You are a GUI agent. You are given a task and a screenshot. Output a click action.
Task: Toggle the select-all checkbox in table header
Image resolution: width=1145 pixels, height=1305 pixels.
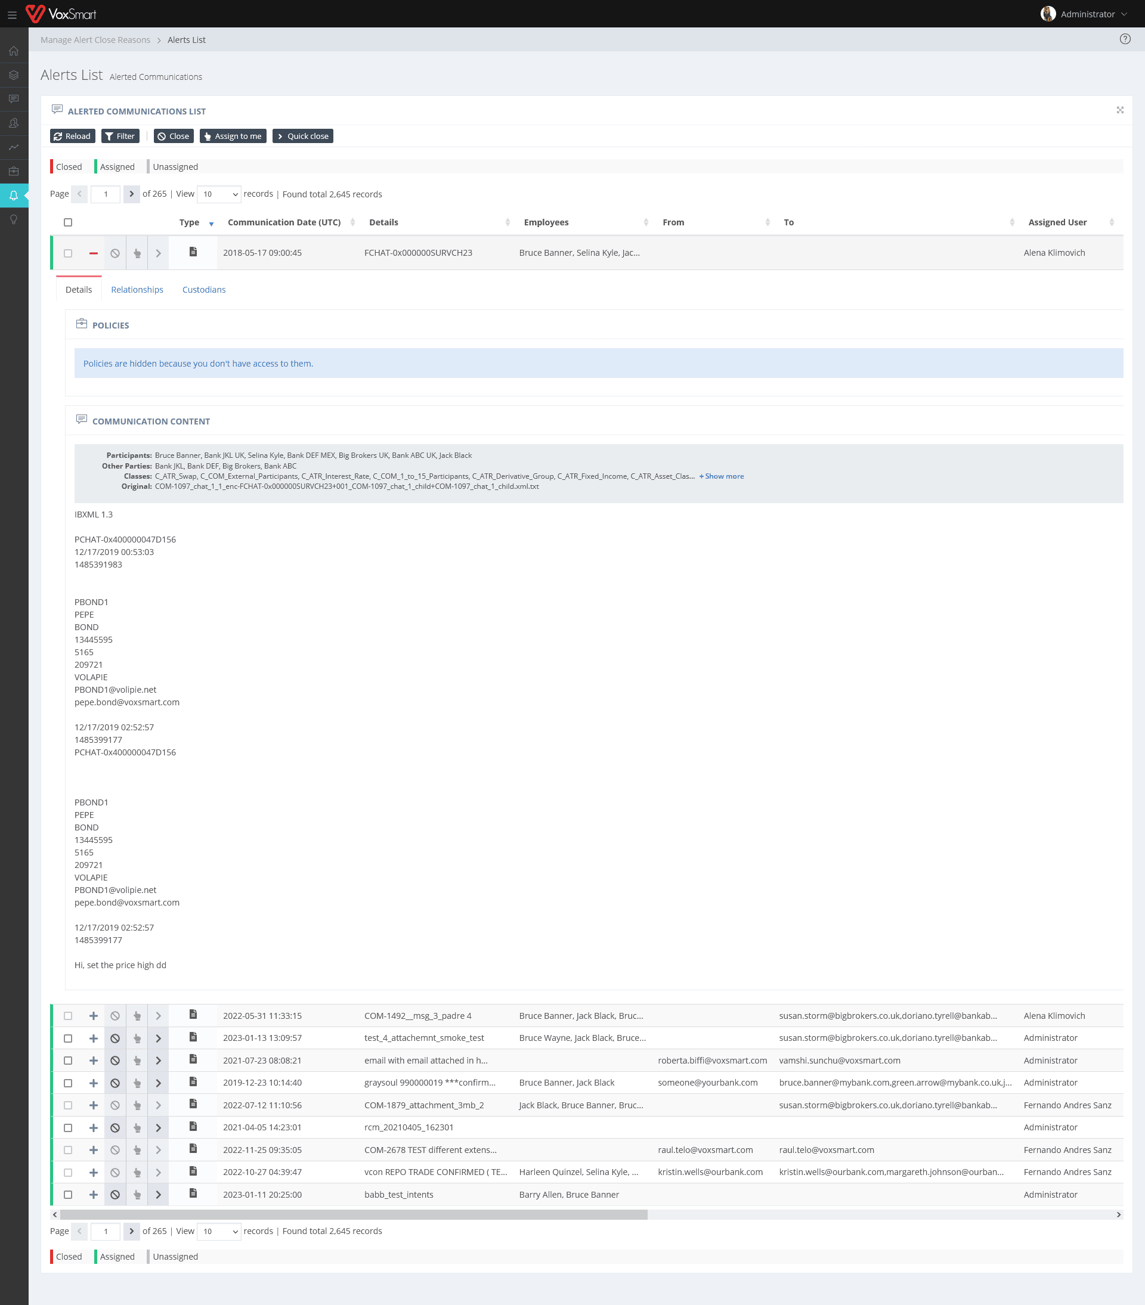tap(68, 222)
